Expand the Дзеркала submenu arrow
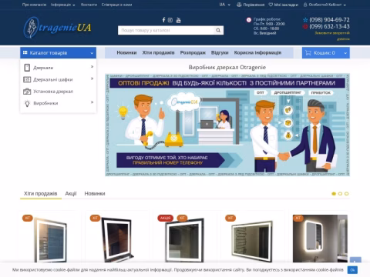The height and width of the screenshot is (277, 370). 92,67
